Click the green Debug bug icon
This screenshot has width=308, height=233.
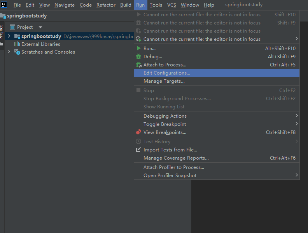coord(138,57)
